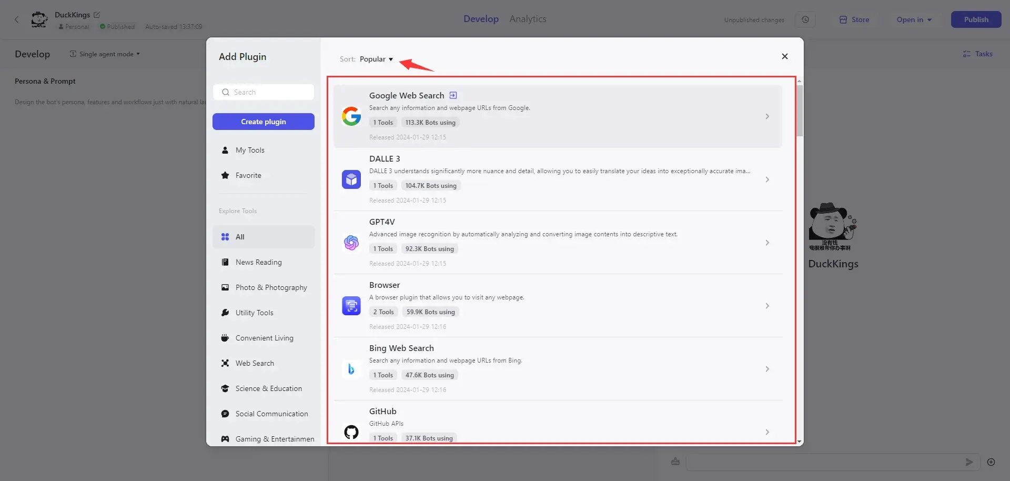Viewport: 1010px width, 481px height.
Task: Expand the GitHub plugin row
Action: click(x=767, y=432)
